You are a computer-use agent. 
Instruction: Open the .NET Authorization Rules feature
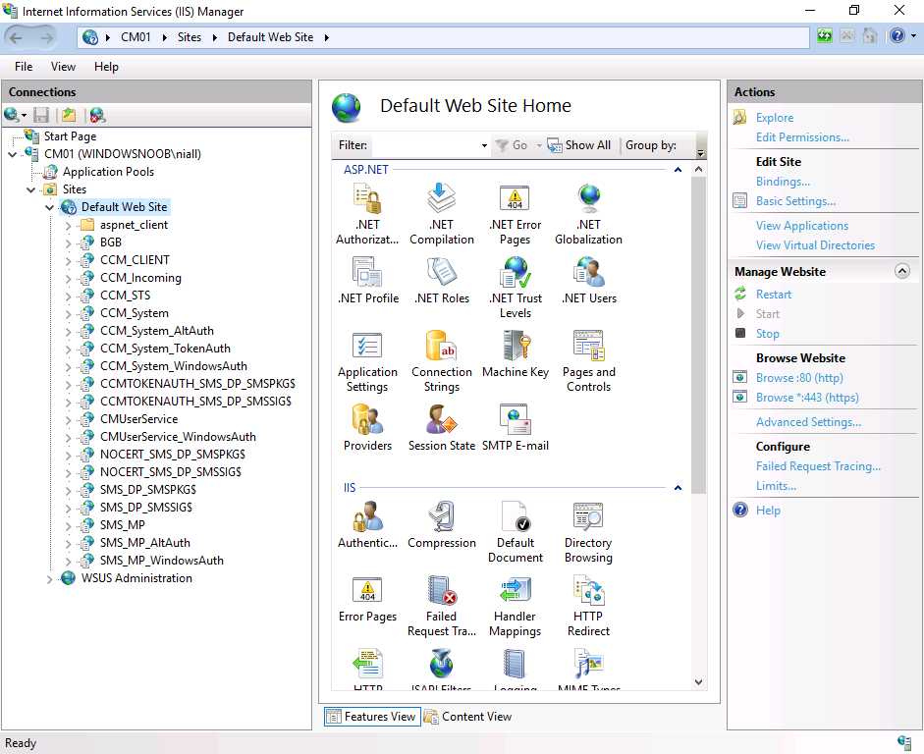(367, 213)
